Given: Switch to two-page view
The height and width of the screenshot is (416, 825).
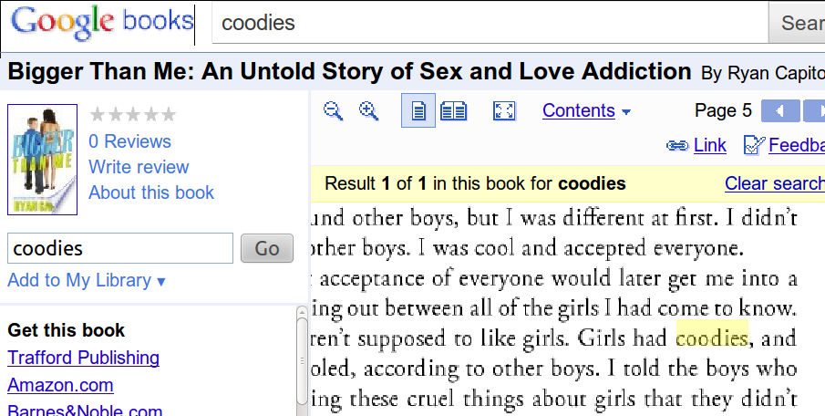Looking at the screenshot, I should point(453,111).
